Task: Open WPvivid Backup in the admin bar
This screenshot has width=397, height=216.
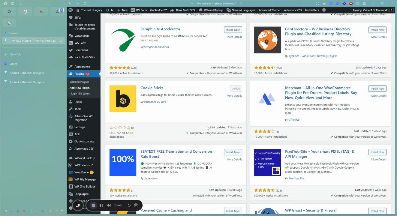Action: pos(211,10)
